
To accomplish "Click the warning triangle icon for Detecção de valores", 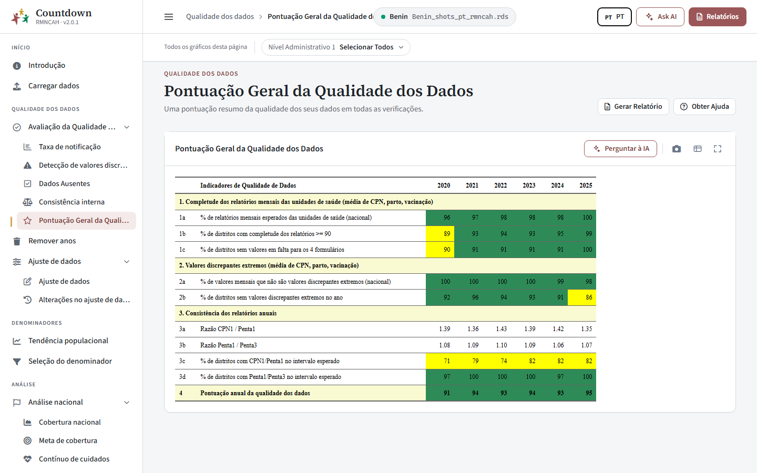I will 27,166.
